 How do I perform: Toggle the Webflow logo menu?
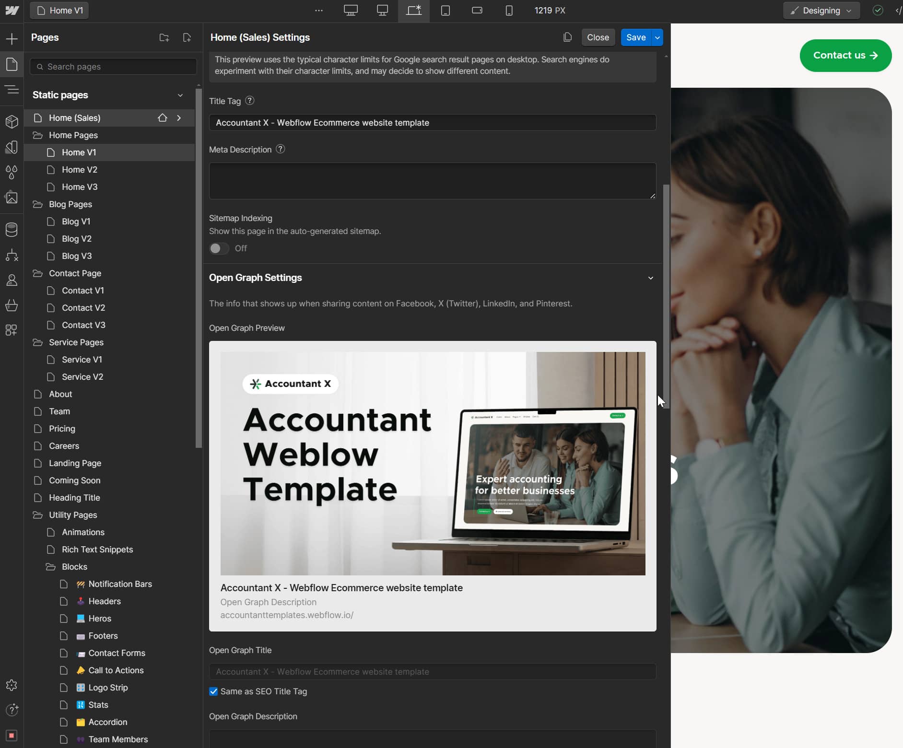tap(12, 10)
